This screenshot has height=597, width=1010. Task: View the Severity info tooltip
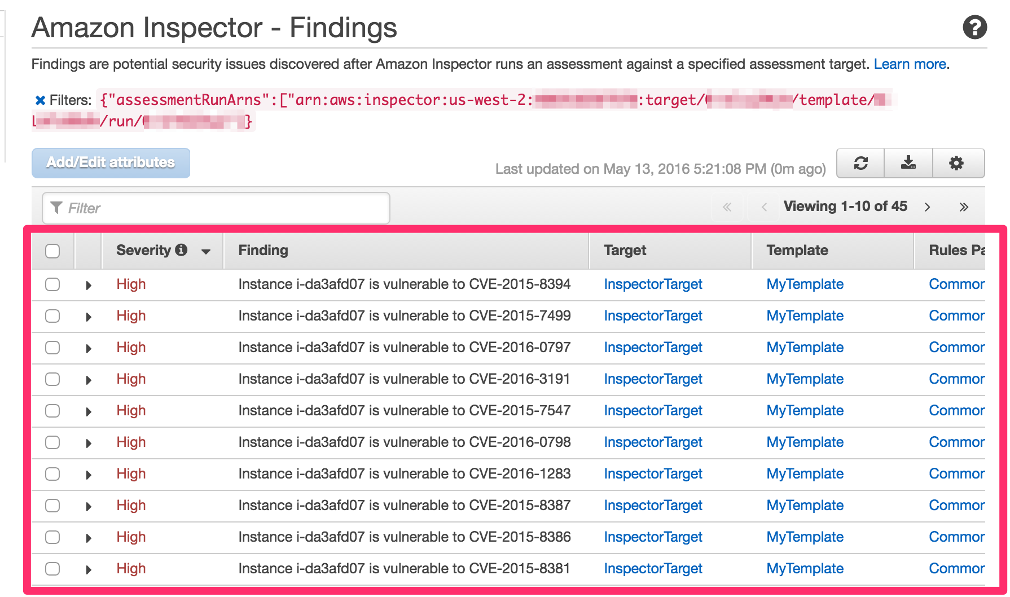click(x=182, y=250)
